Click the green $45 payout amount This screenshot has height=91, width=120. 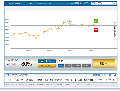89,85
